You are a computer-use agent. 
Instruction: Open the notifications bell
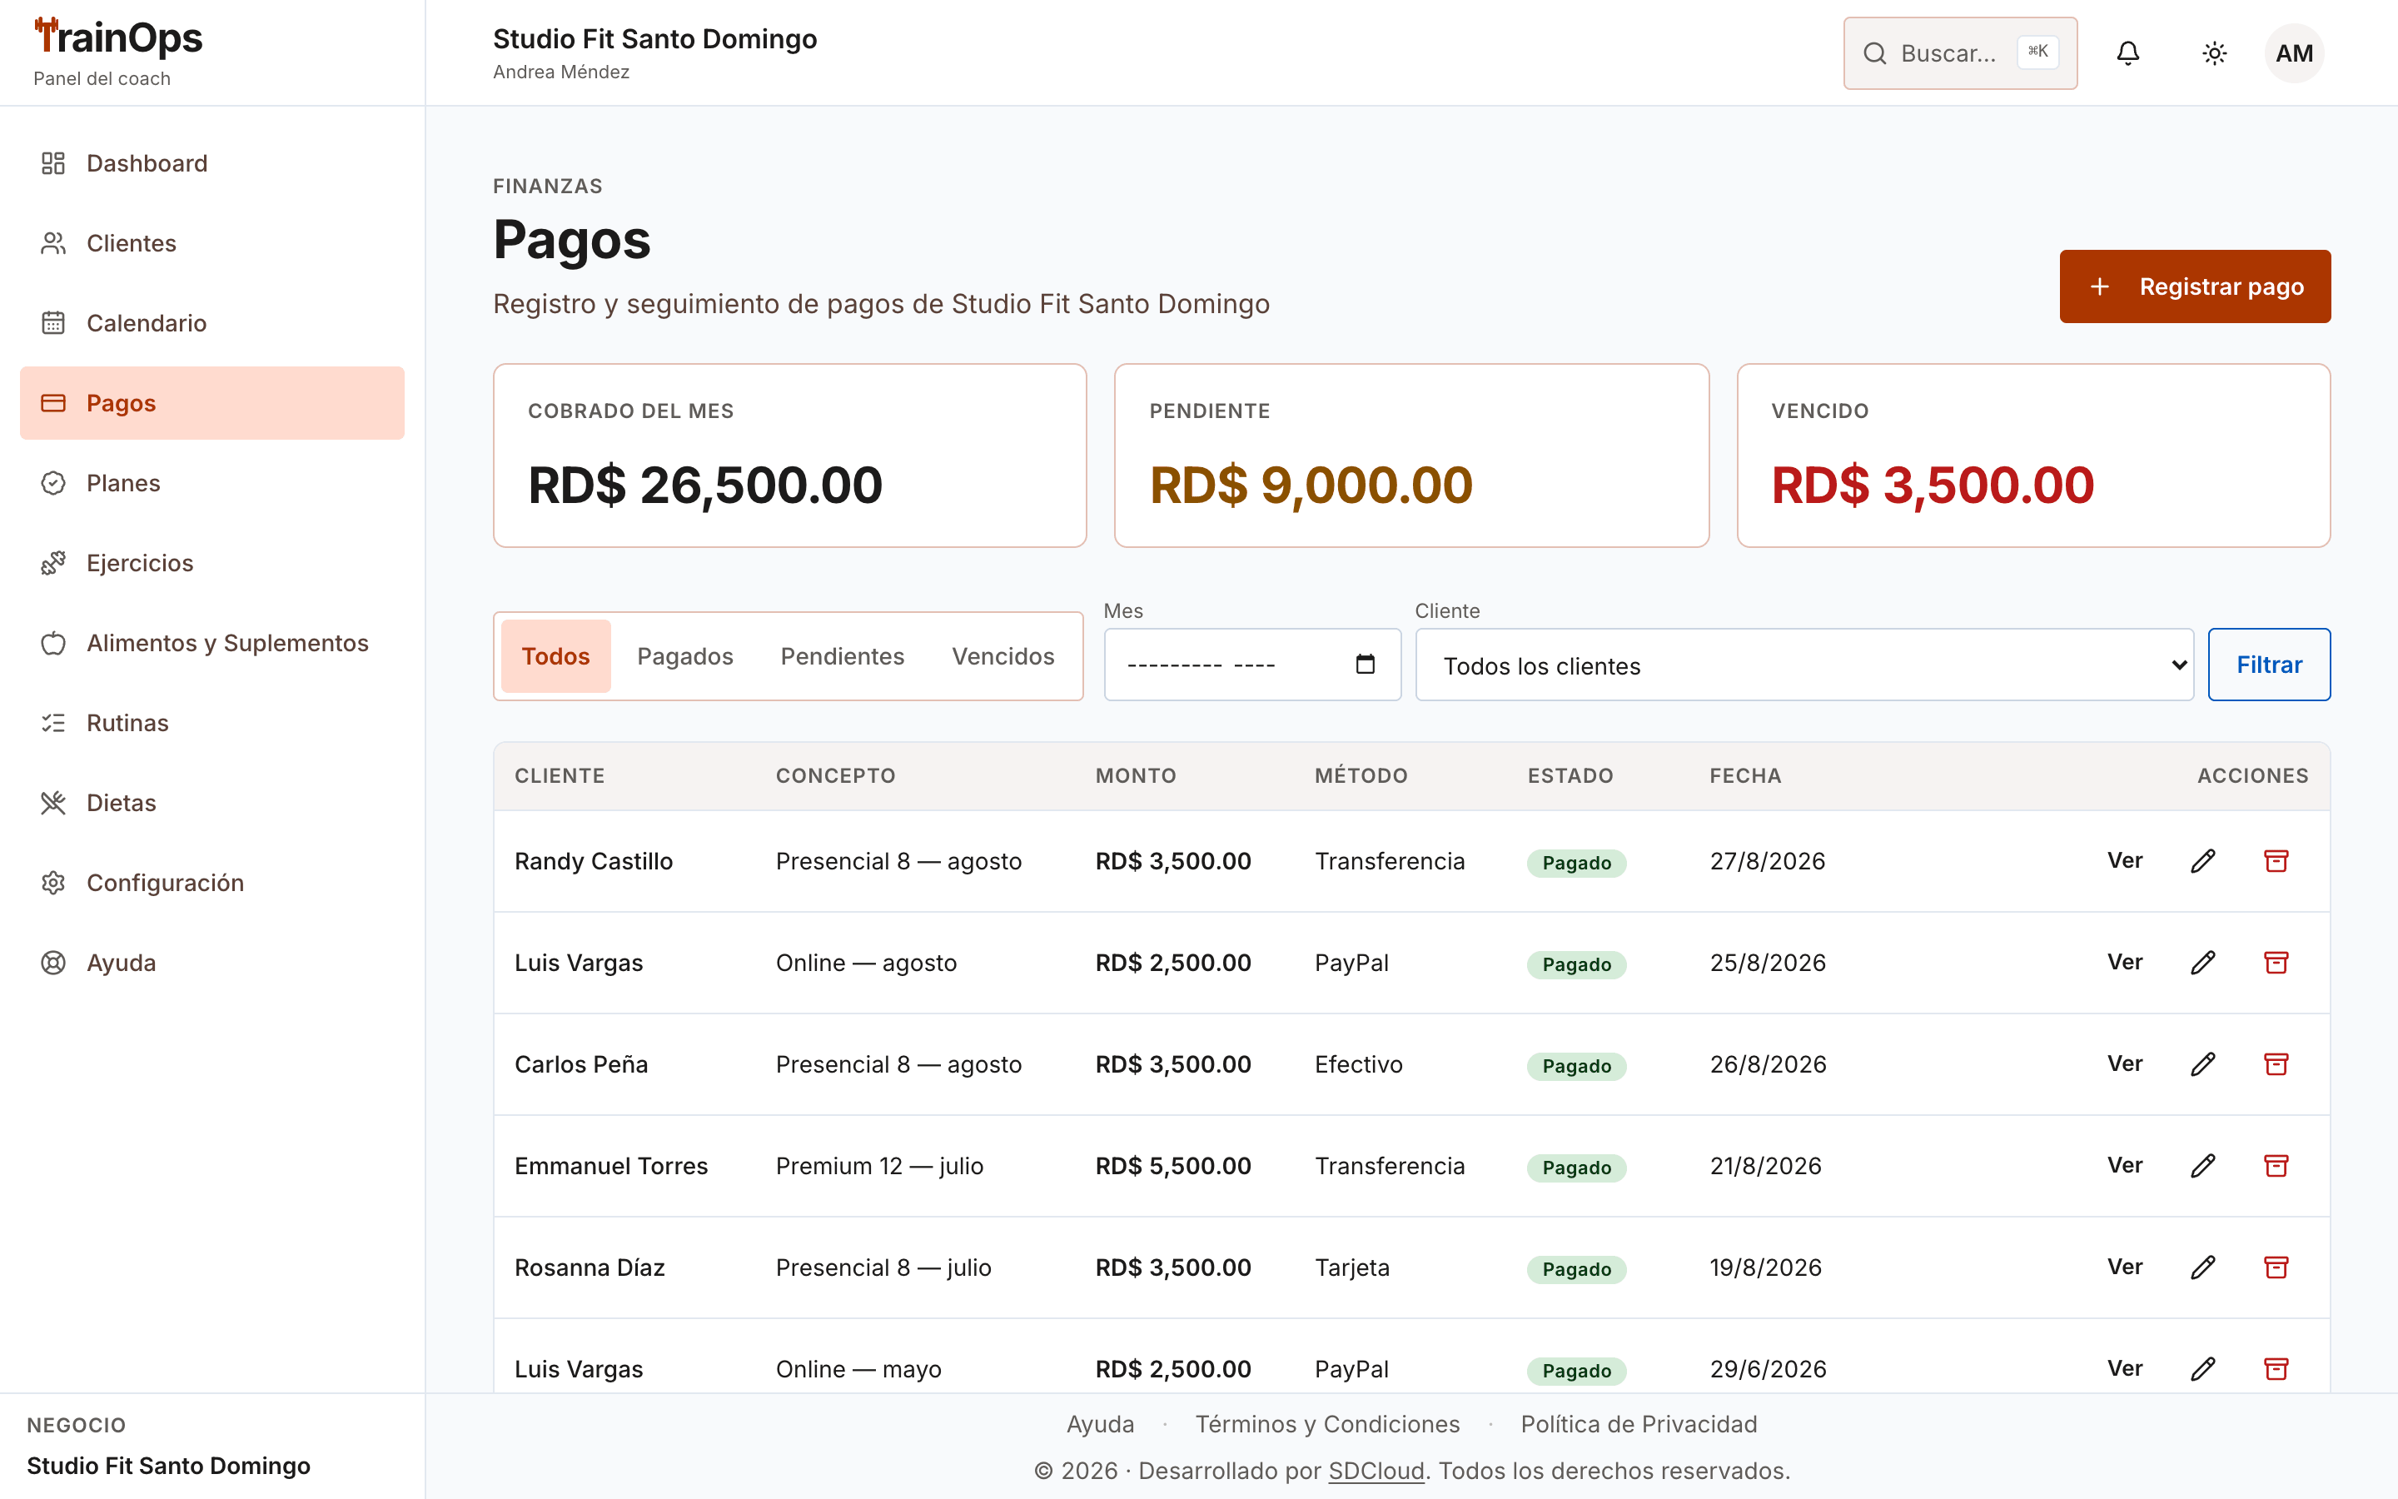click(2127, 53)
